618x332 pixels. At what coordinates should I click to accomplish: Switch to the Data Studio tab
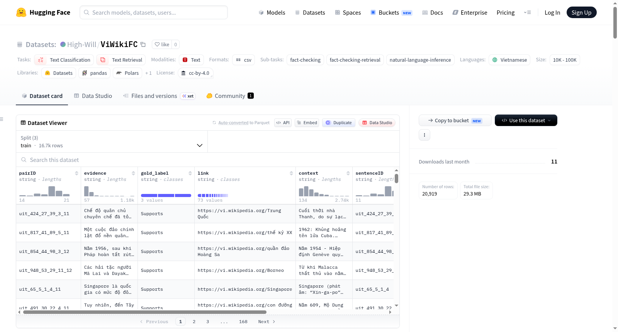pyautogui.click(x=93, y=96)
